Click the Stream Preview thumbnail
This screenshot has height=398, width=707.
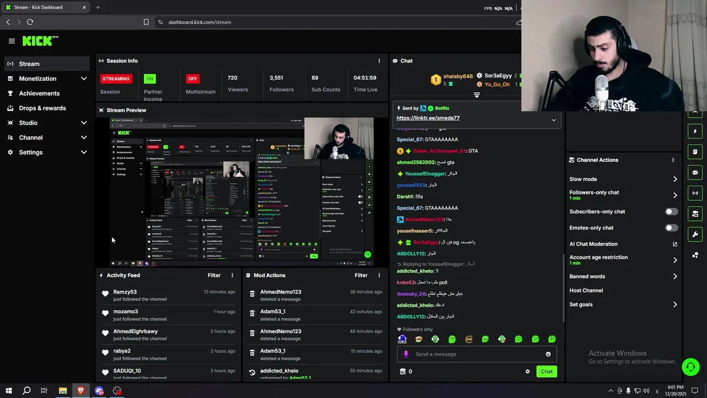point(241,192)
